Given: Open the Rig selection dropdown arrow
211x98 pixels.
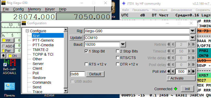Looking at the screenshot, I should pyautogui.click(x=193, y=31).
